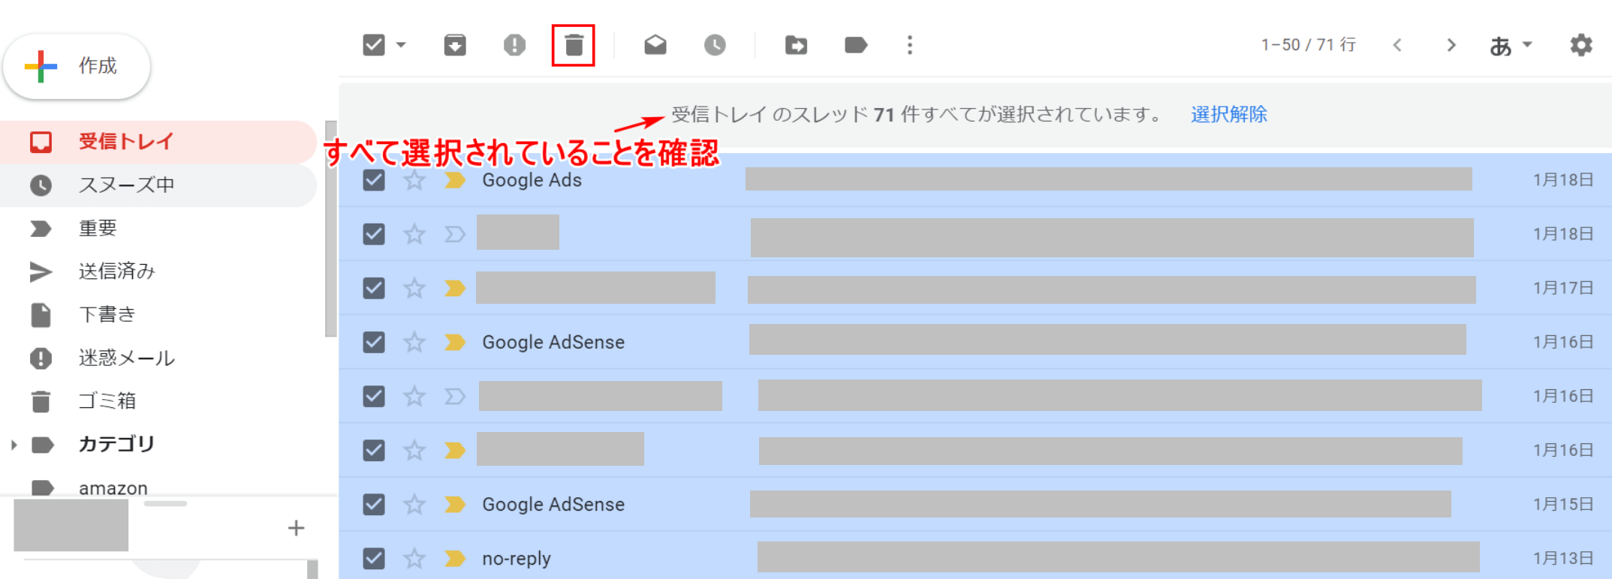Star the Google Ads email
The width and height of the screenshot is (1612, 579).
click(x=414, y=180)
